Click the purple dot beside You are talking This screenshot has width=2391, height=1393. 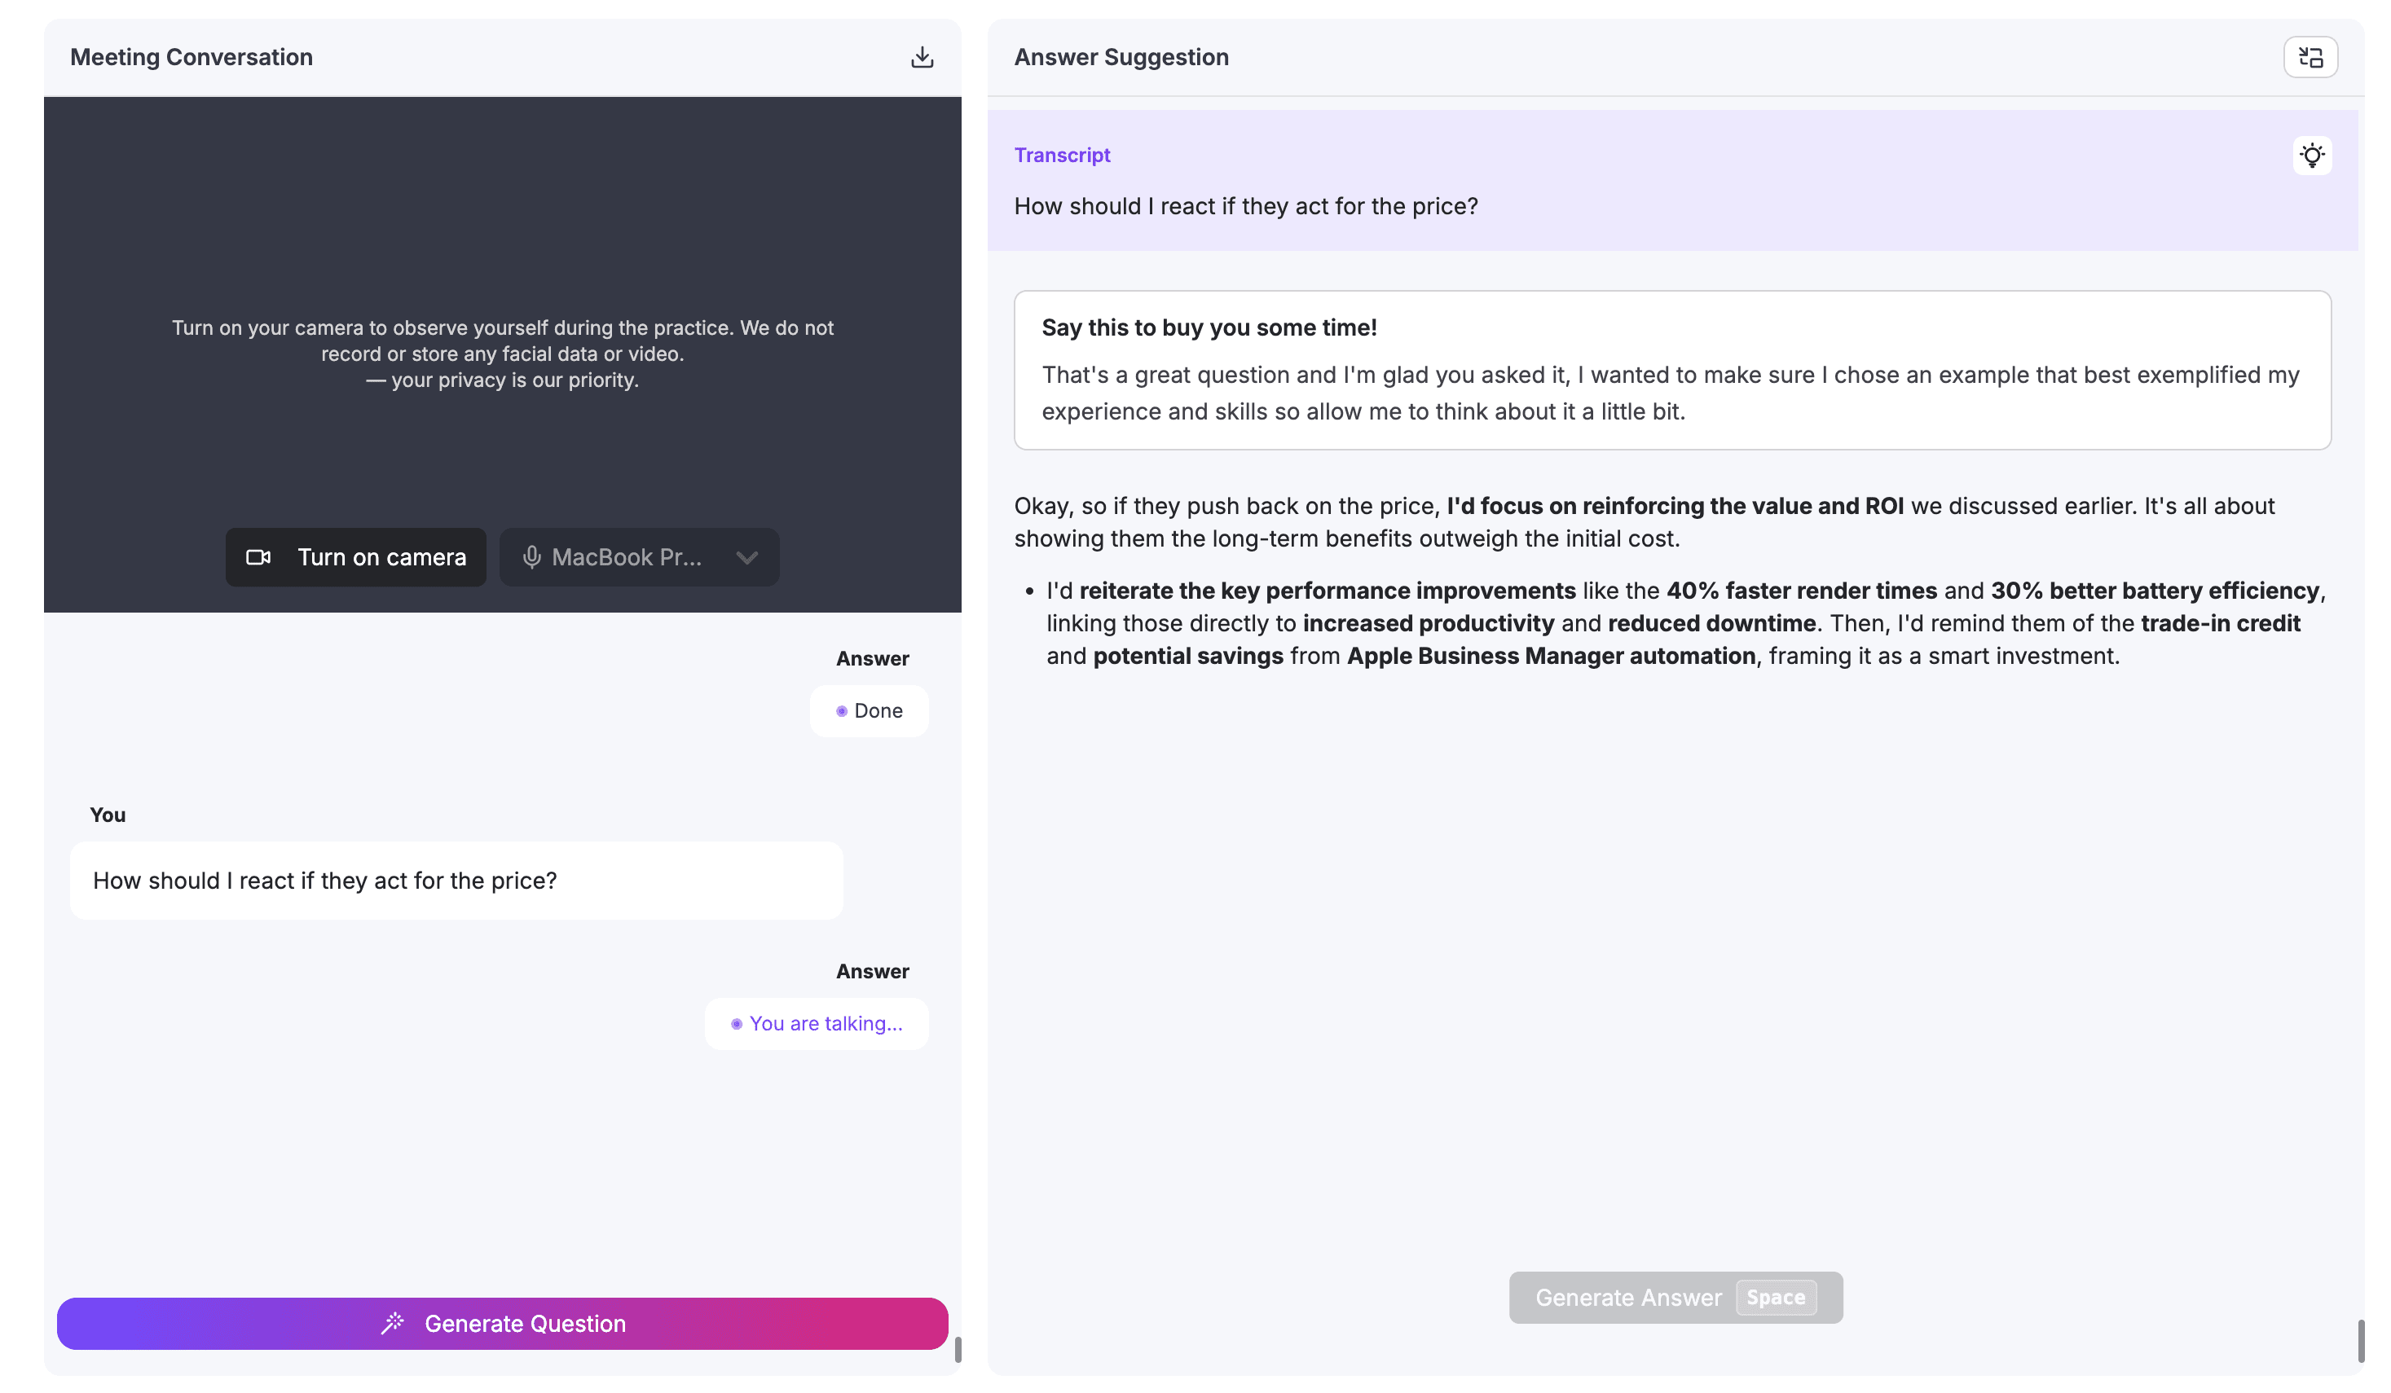tap(736, 1023)
